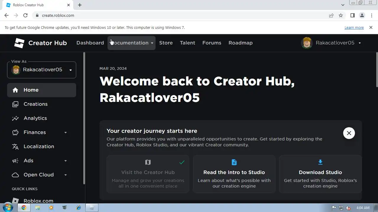Click the Visit the Creator Hub completed card

(148, 174)
